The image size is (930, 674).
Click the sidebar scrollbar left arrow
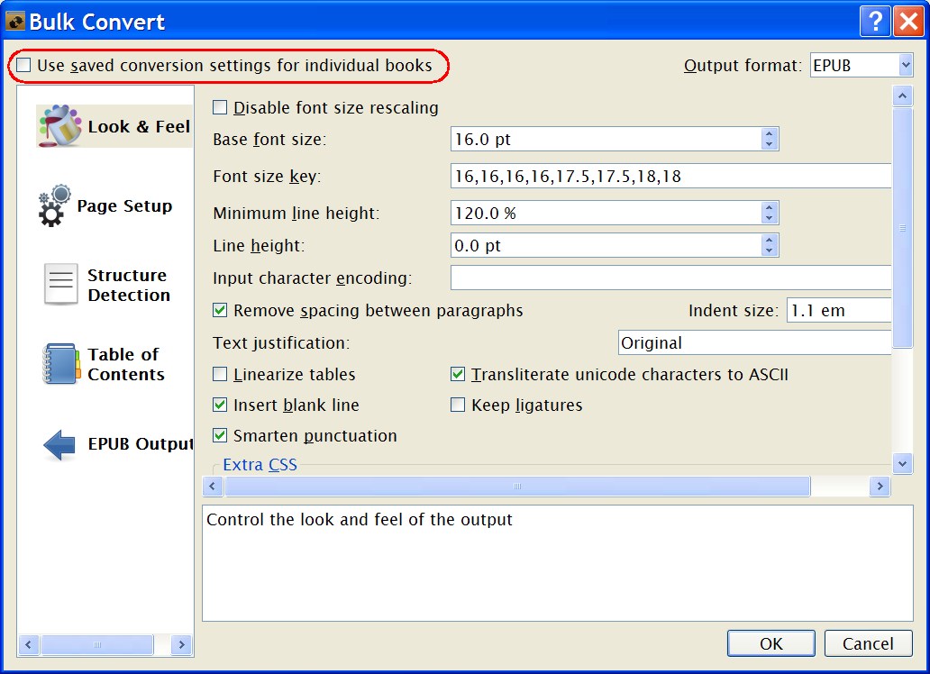29,644
